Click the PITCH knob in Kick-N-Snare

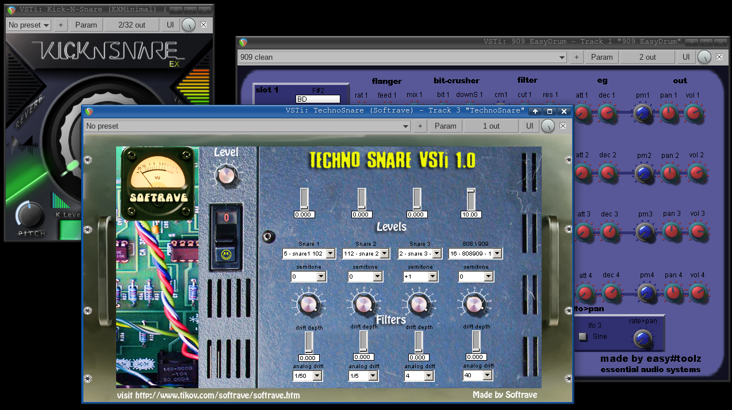(x=30, y=215)
